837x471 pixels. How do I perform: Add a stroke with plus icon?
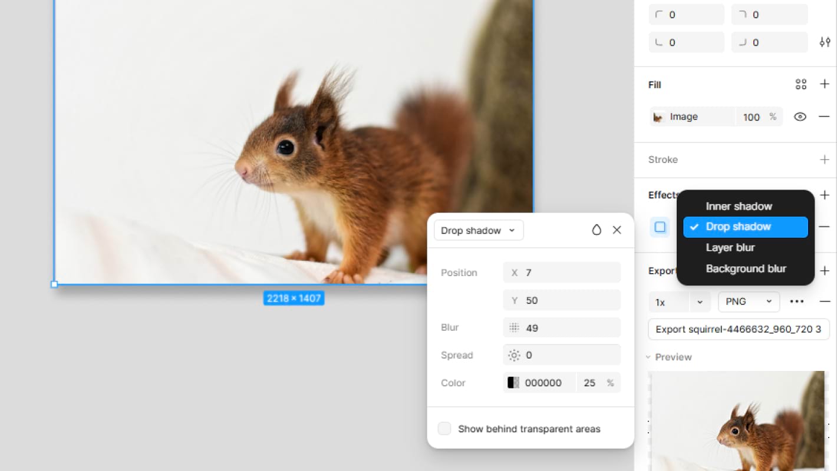click(825, 160)
